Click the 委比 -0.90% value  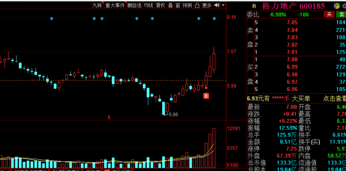(x=277, y=15)
